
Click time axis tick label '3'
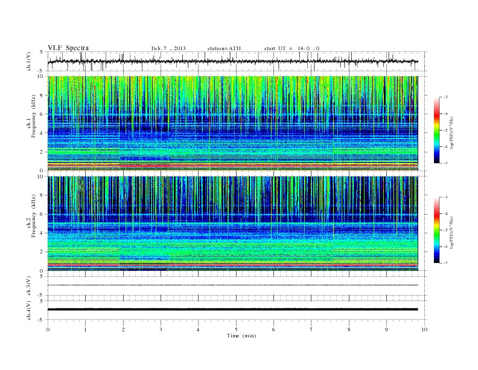pyautogui.click(x=161, y=329)
